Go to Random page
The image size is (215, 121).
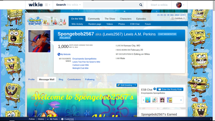tap(95, 24)
